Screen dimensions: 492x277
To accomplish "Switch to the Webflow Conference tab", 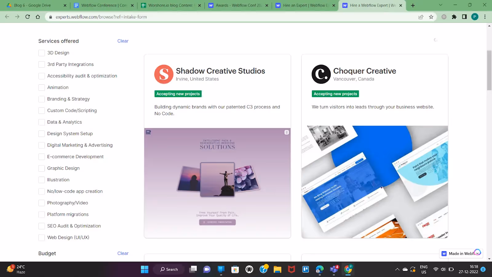I will [x=104, y=5].
